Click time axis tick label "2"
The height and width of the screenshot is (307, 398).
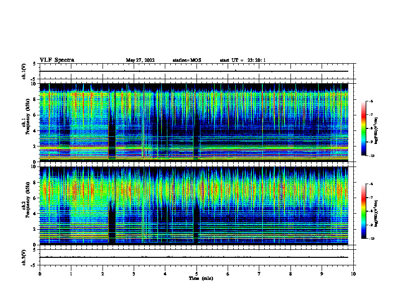(103, 274)
